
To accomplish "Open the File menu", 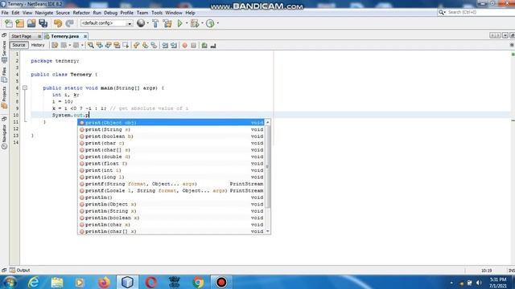I will (x=5, y=13).
